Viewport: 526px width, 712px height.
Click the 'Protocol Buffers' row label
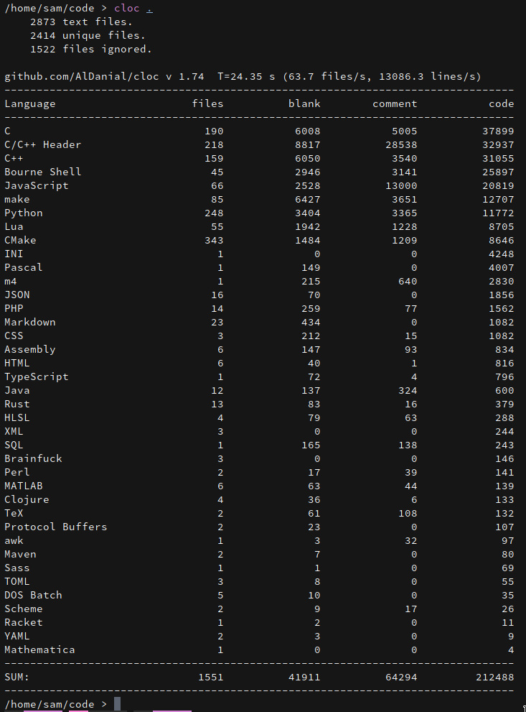tap(56, 527)
